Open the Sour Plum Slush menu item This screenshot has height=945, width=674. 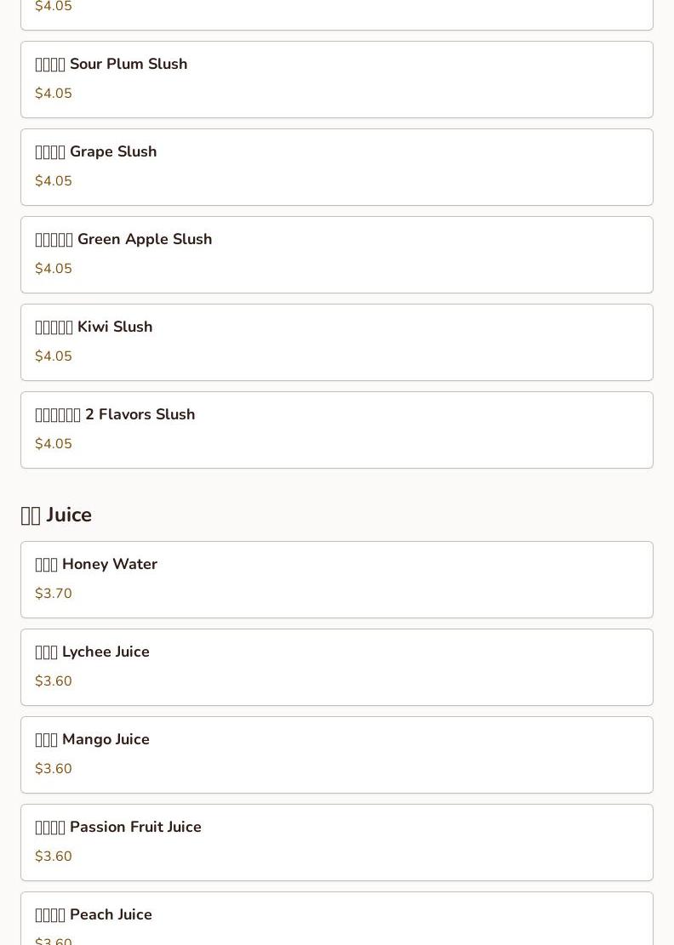[x=111, y=65]
